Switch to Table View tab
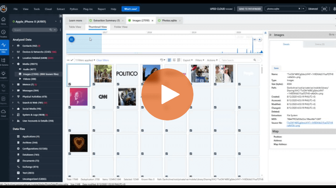The width and height of the screenshot is (336, 188). (75, 27)
